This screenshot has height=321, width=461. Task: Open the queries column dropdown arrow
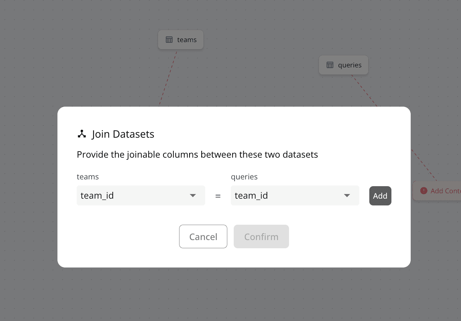347,195
